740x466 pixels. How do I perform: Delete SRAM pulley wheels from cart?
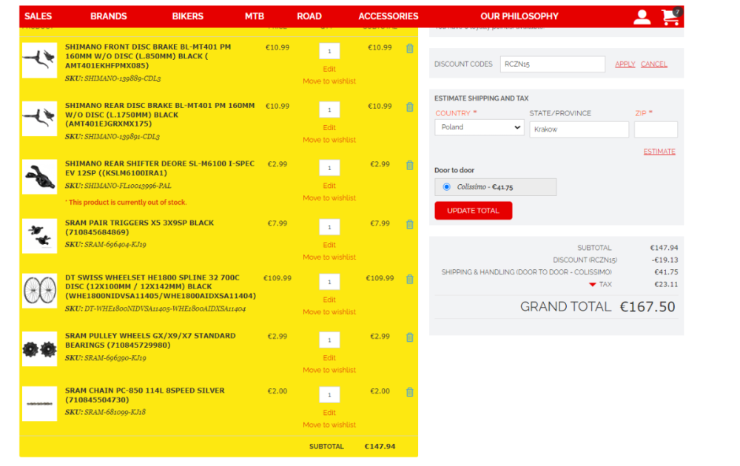[x=410, y=337]
